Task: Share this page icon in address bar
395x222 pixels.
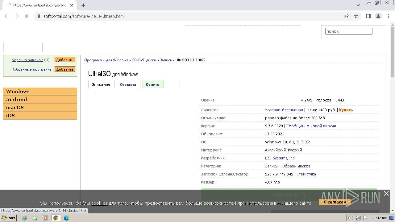Action: pos(346,16)
